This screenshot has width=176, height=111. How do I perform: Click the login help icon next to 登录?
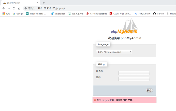coord(104,65)
